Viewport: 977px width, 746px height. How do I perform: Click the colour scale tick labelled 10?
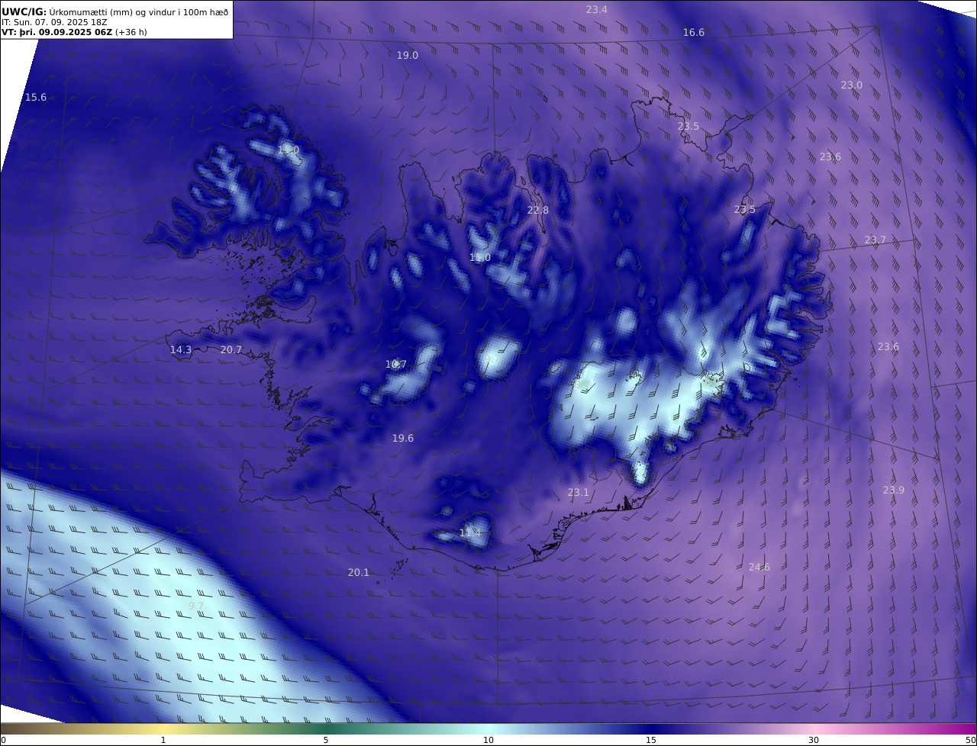click(488, 740)
